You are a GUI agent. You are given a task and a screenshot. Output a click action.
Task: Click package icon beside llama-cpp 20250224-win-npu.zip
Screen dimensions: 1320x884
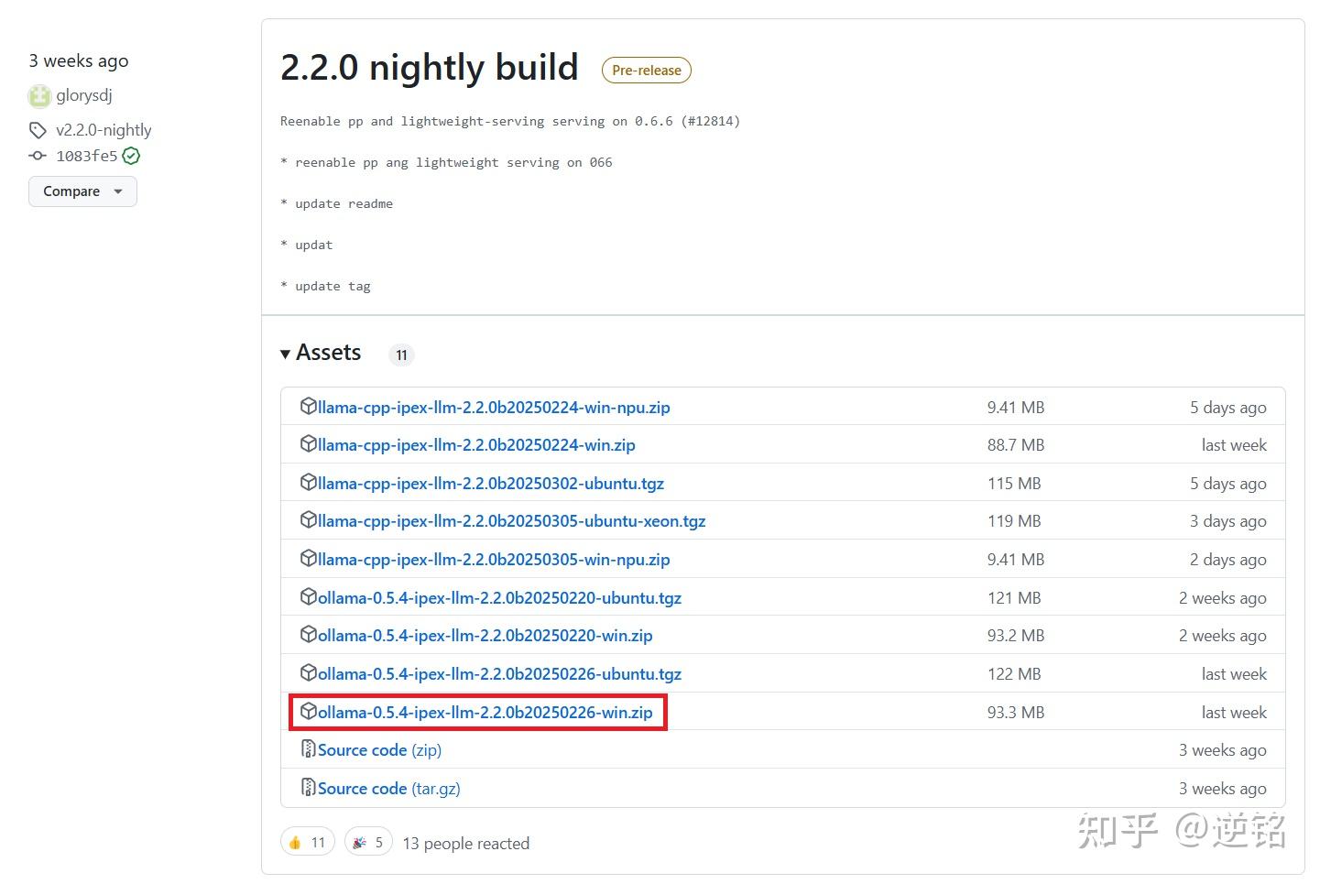point(309,406)
